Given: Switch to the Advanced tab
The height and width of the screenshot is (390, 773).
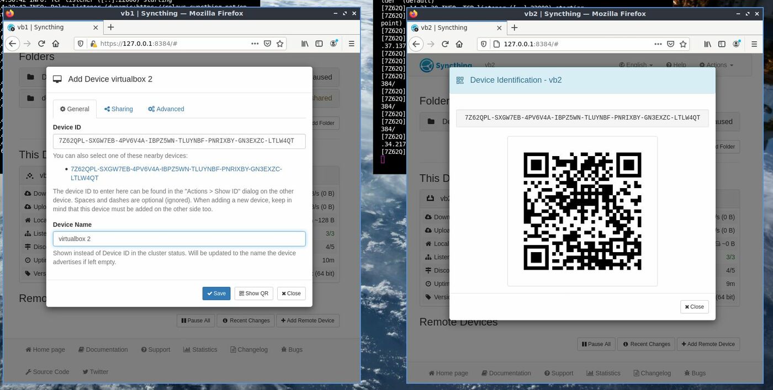Looking at the screenshot, I should point(166,109).
